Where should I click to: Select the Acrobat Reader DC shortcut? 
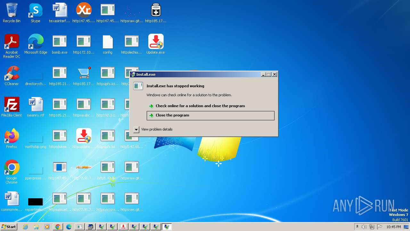[12, 46]
